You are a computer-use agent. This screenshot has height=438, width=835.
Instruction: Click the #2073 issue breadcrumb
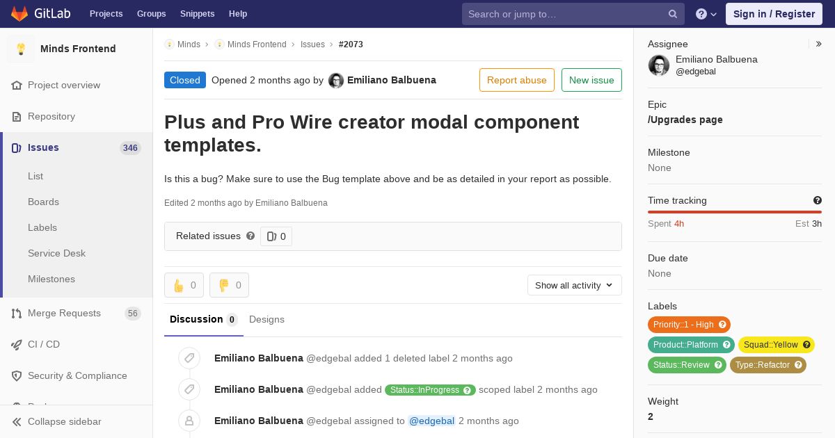point(351,44)
